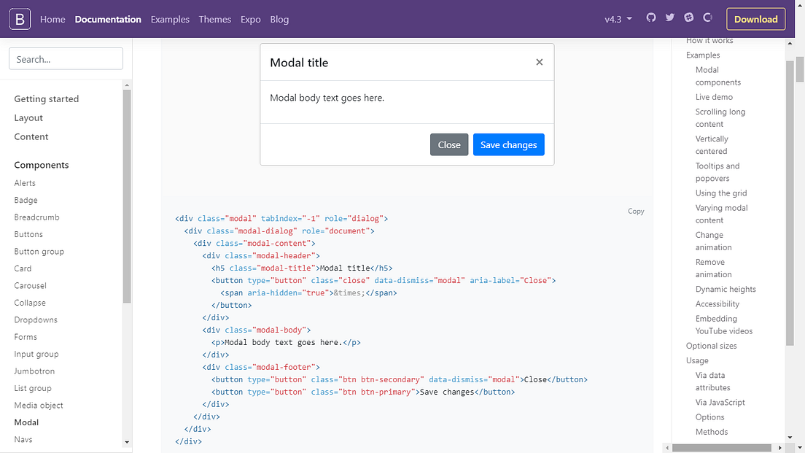Copy the modal code snippet
Viewport: 805px width, 453px height.
[x=635, y=211]
